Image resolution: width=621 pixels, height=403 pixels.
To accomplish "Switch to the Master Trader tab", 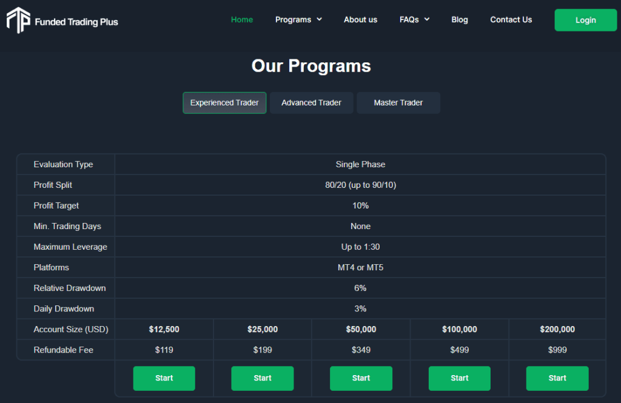I will coord(398,103).
